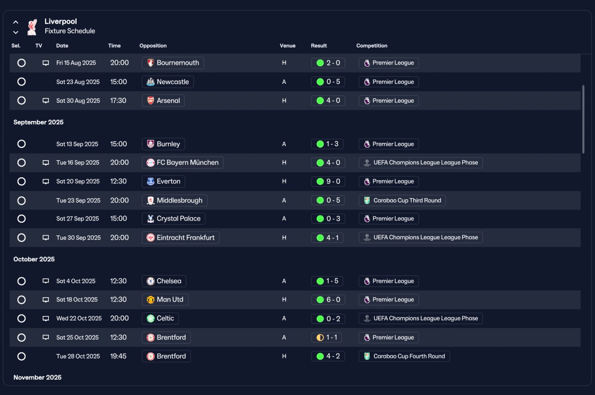The image size is (595, 395).
Task: Click the Everton crest icon
Action: [151, 181]
